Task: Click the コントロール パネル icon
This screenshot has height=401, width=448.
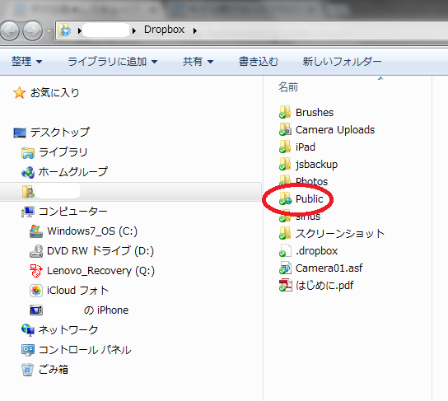Action: click(28, 350)
